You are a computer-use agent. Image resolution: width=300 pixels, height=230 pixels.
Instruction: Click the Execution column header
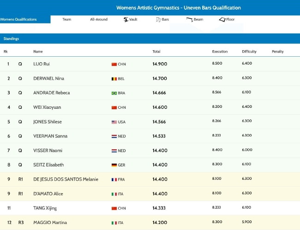pyautogui.click(x=220, y=52)
